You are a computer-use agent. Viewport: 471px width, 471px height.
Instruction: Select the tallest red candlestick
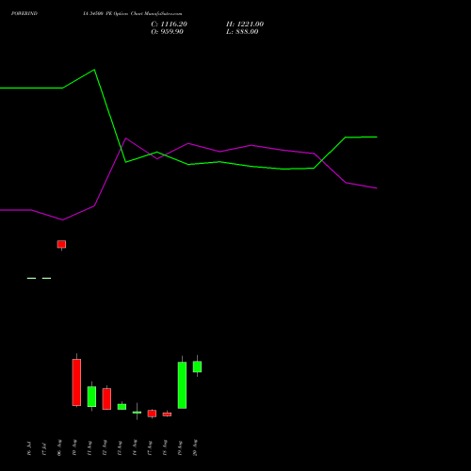tap(76, 382)
